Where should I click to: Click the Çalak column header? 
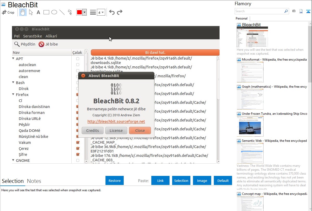click(77, 53)
